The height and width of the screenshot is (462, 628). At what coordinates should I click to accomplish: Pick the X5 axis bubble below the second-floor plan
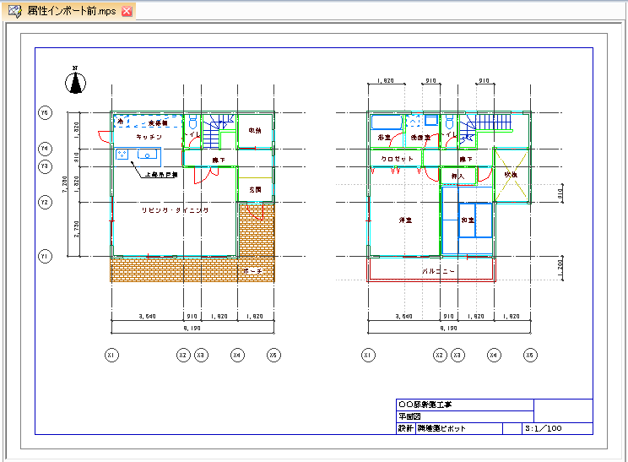pos(530,355)
